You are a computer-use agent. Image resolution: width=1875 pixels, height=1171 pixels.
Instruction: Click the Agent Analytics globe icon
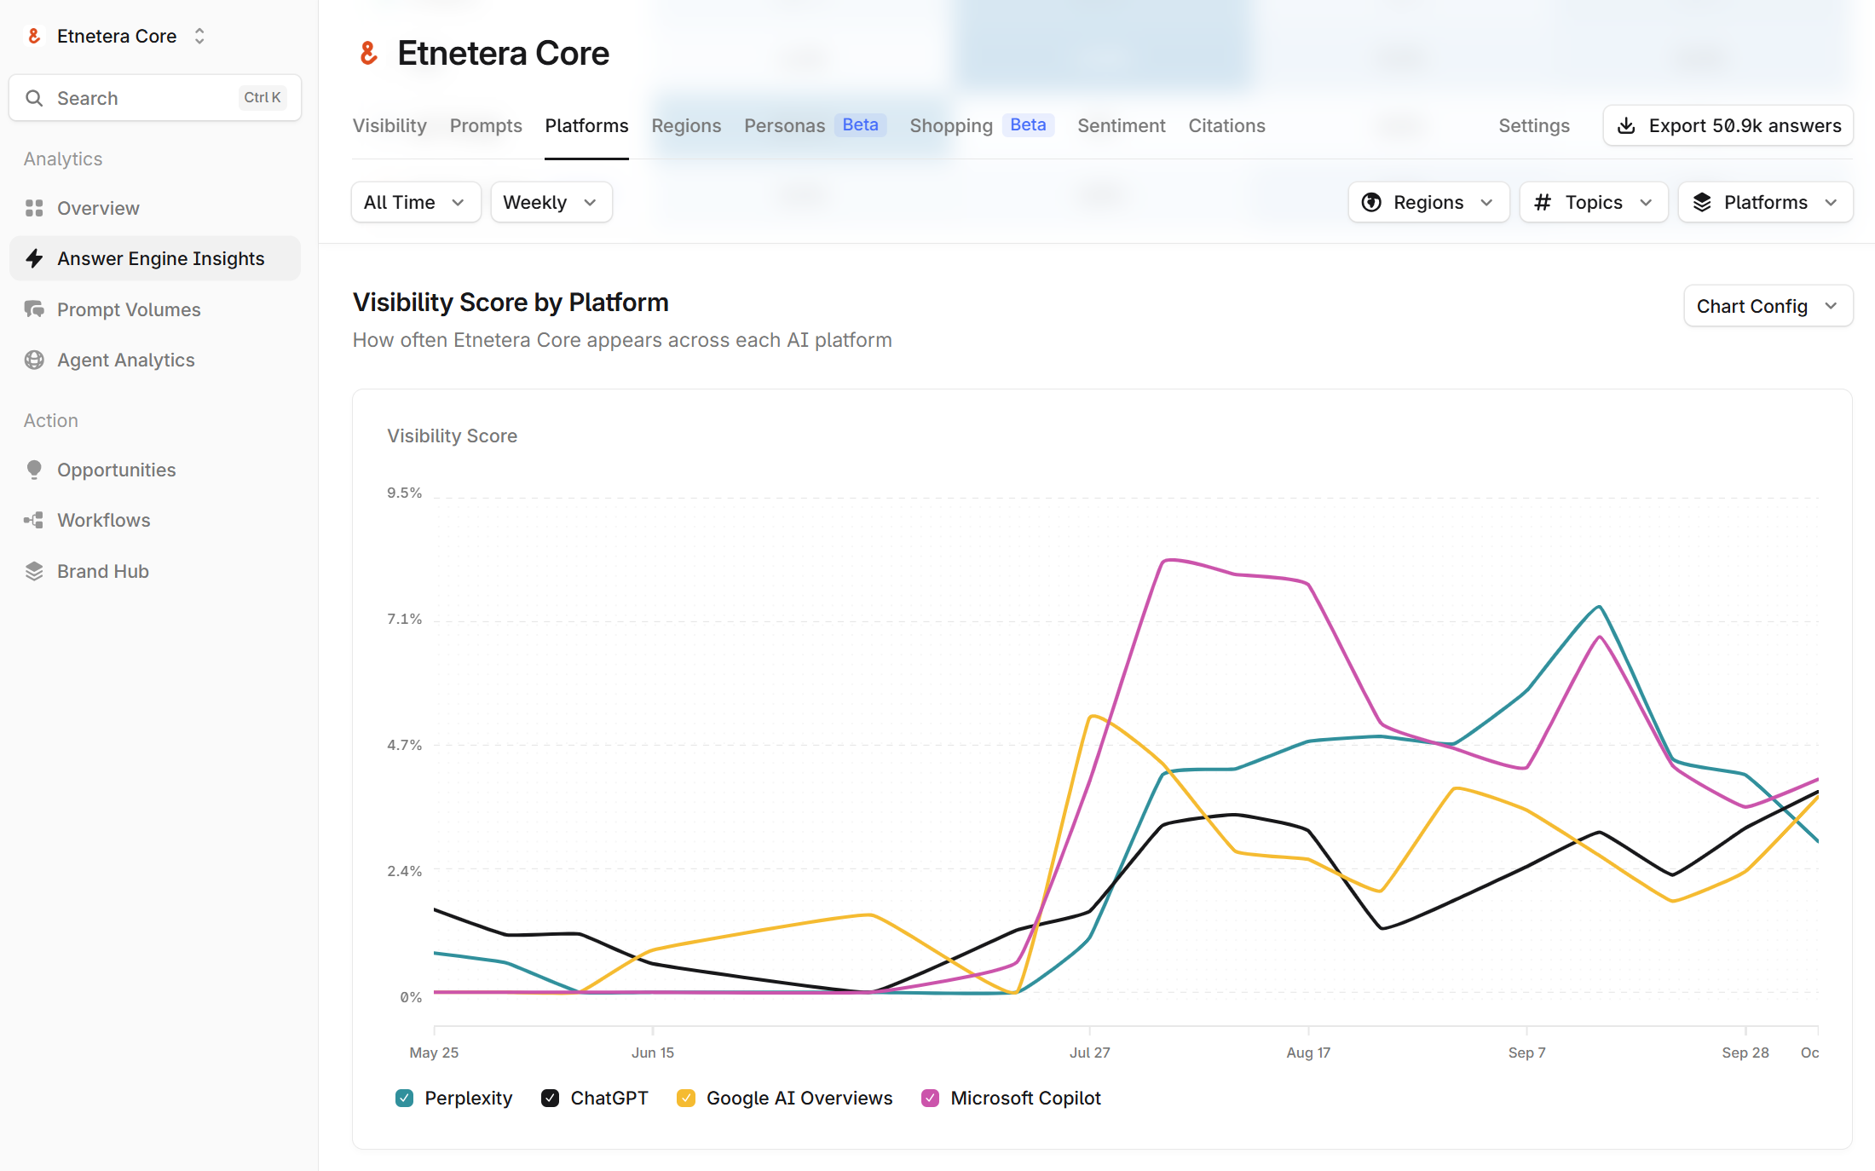tap(34, 360)
